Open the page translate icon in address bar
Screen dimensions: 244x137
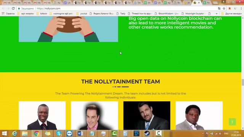point(219,8)
